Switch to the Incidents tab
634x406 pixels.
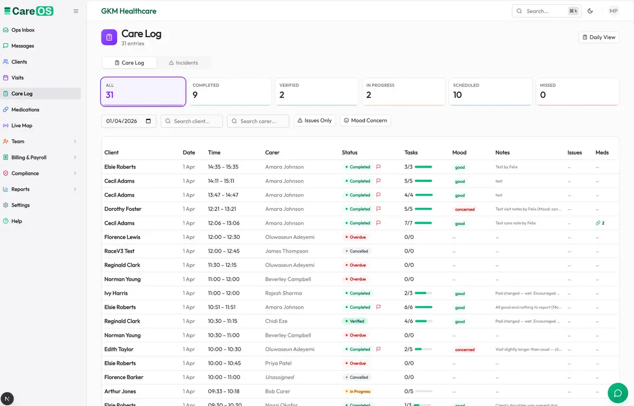pyautogui.click(x=183, y=63)
